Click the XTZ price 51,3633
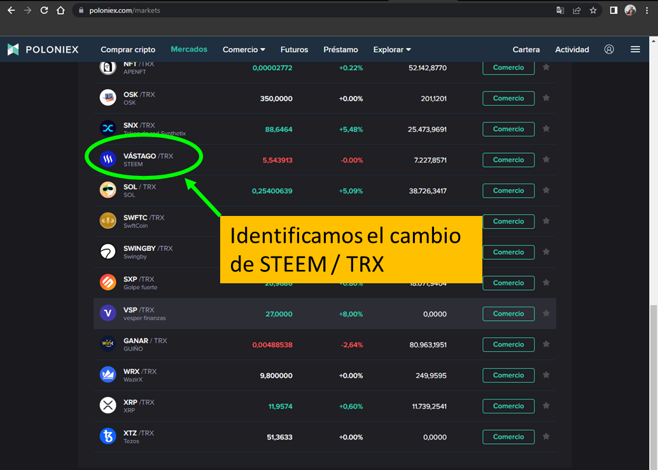 point(279,438)
